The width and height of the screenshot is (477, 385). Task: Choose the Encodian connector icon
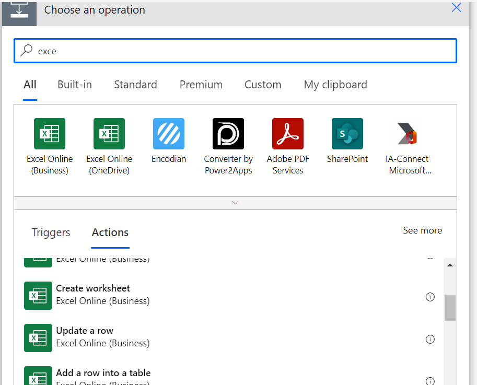[x=169, y=134]
